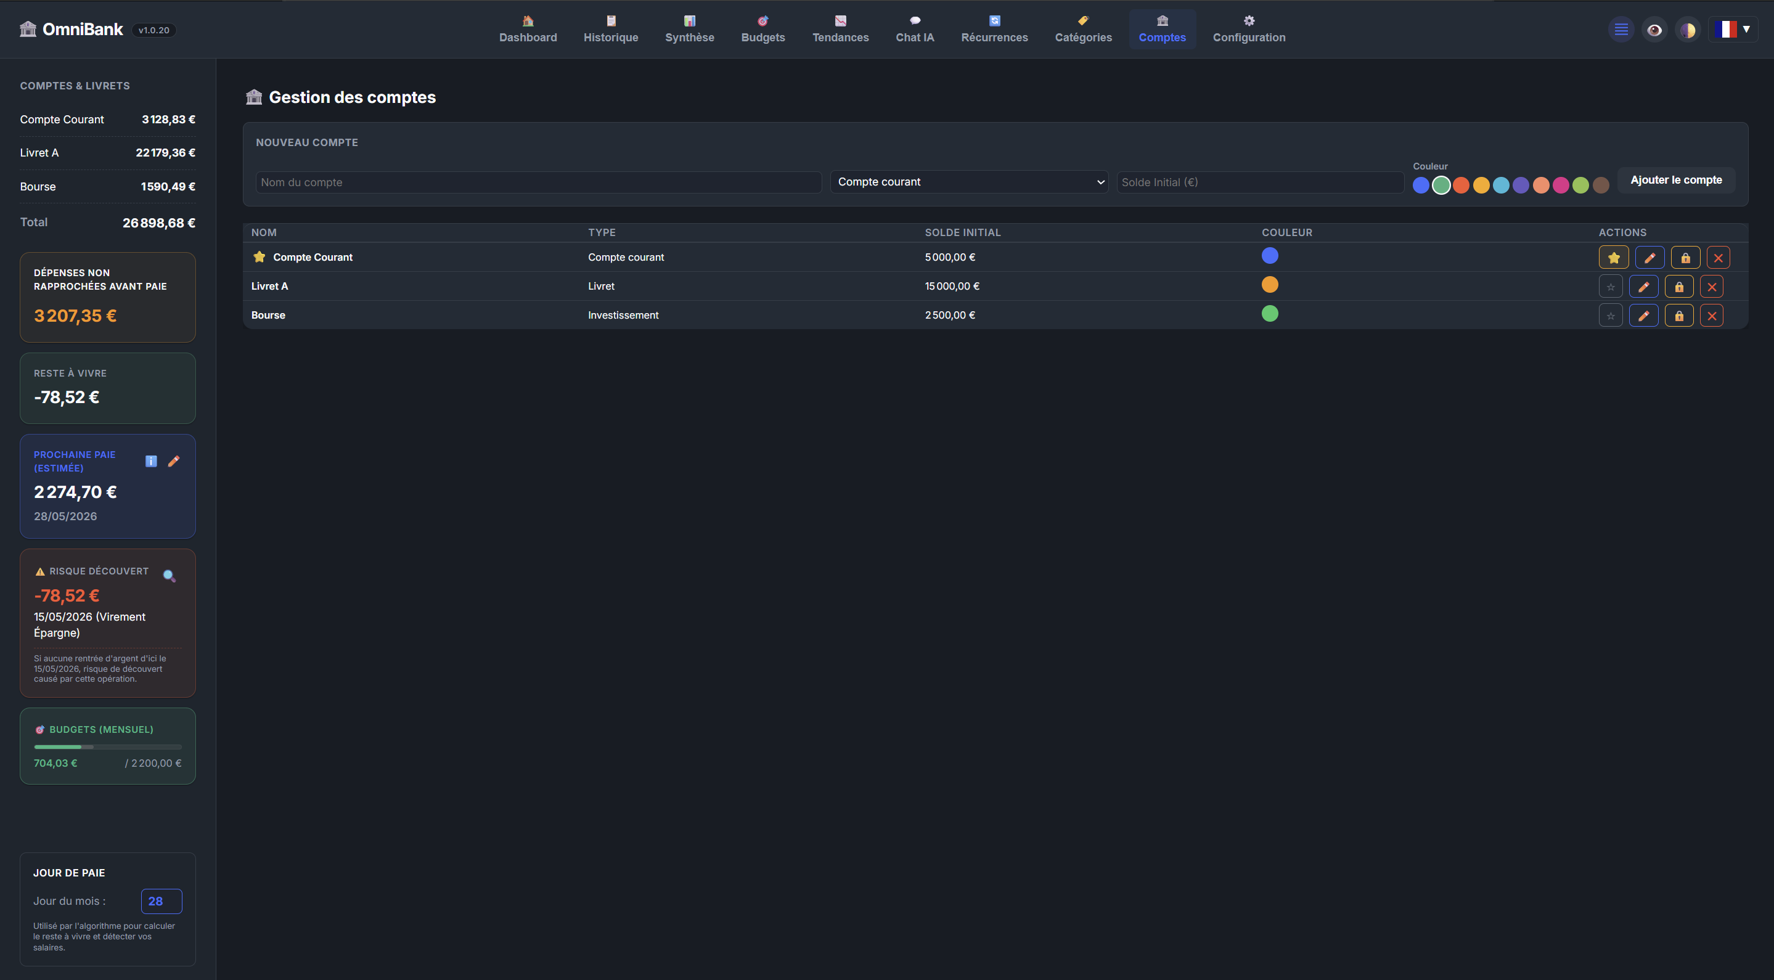Switch to the Synthèse tab
Screen dimensions: 1774x980
tap(689, 30)
